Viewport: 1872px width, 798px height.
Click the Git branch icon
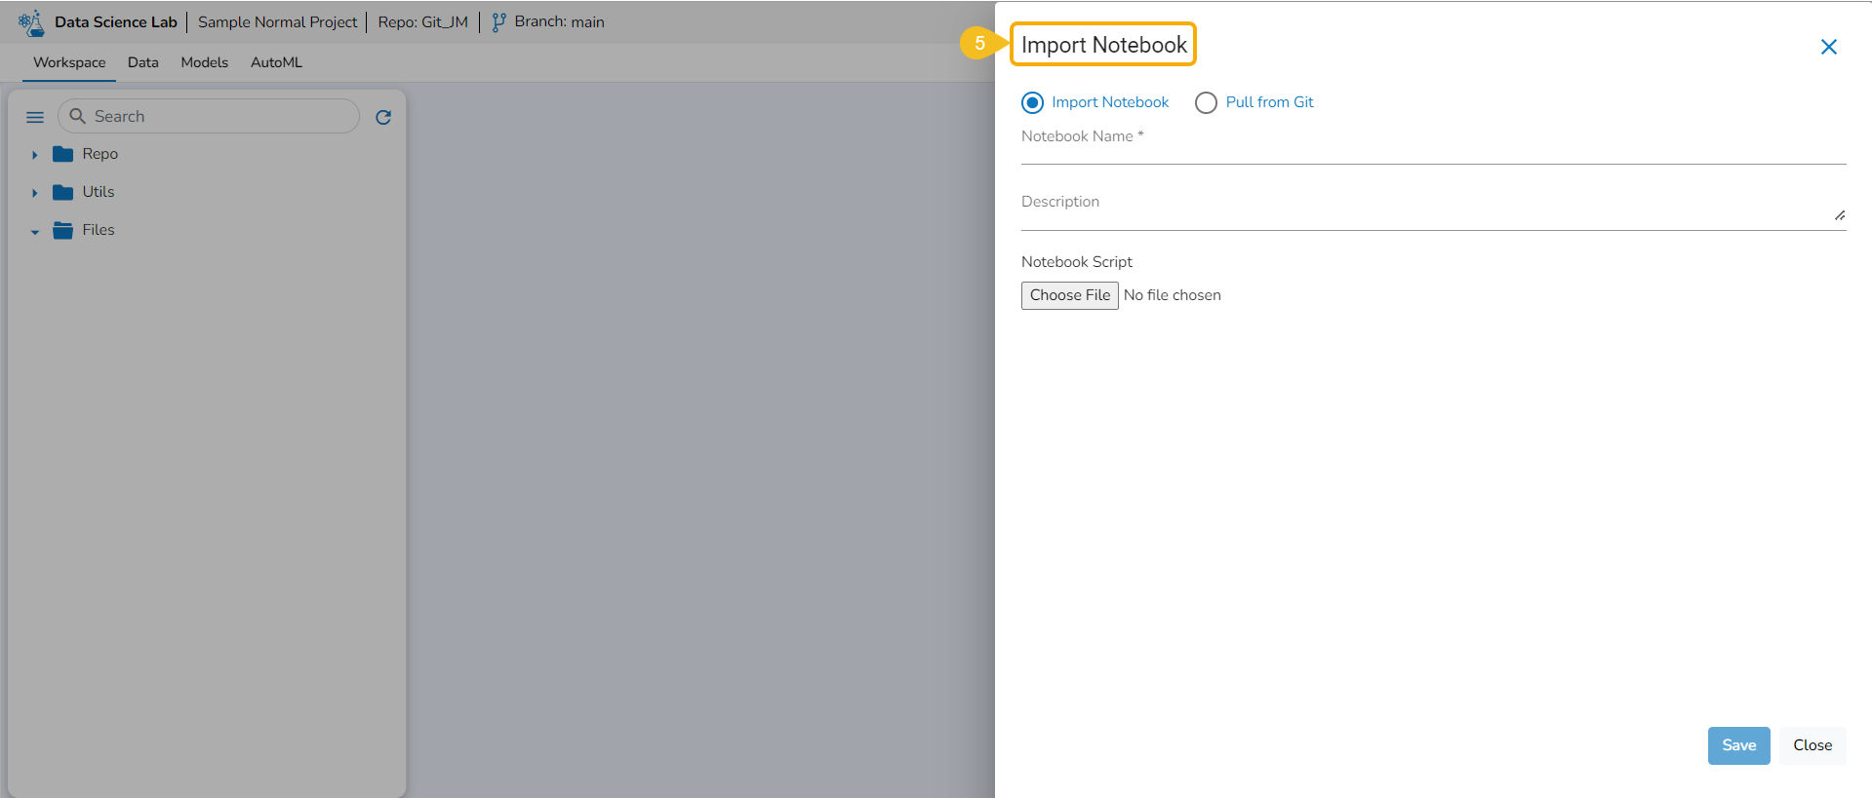click(498, 22)
